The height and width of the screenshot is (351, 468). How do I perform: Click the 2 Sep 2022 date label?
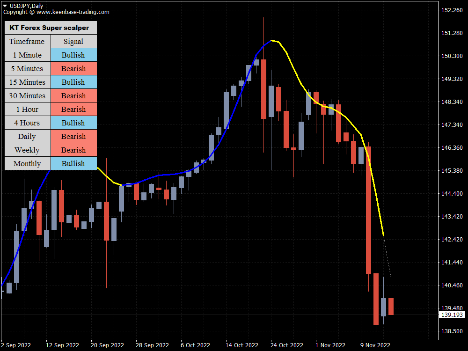pos(16,345)
